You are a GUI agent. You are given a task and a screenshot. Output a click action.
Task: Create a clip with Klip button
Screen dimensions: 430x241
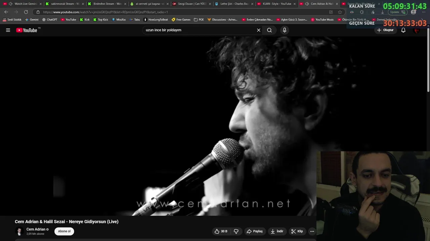[297, 231]
